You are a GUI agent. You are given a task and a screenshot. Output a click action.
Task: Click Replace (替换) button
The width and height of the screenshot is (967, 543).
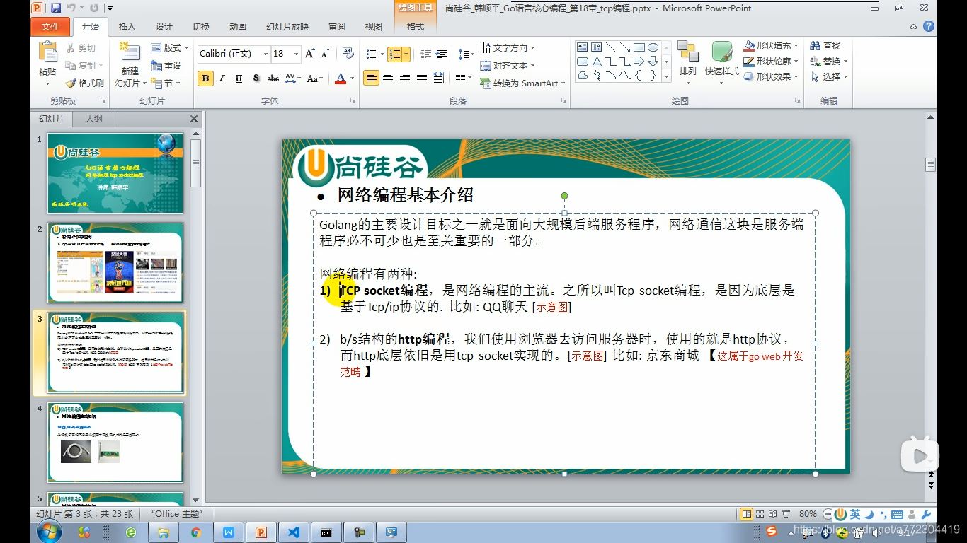click(828, 62)
